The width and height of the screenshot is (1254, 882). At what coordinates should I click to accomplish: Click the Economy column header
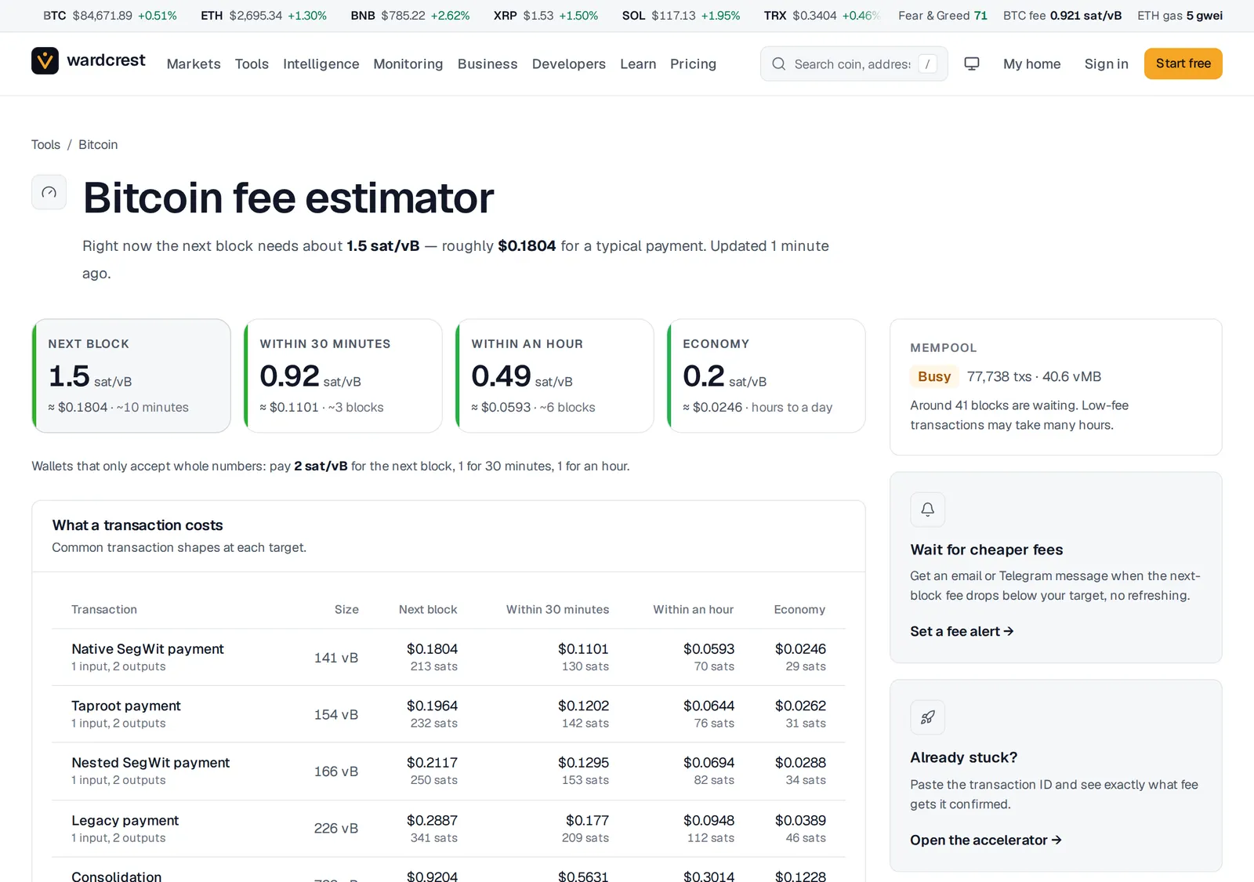coord(799,610)
